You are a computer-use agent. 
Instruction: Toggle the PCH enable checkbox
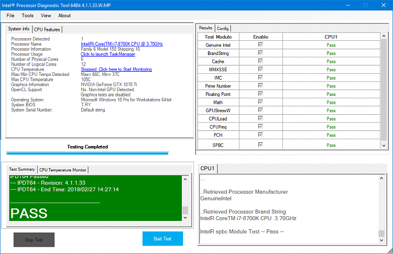[260, 135]
